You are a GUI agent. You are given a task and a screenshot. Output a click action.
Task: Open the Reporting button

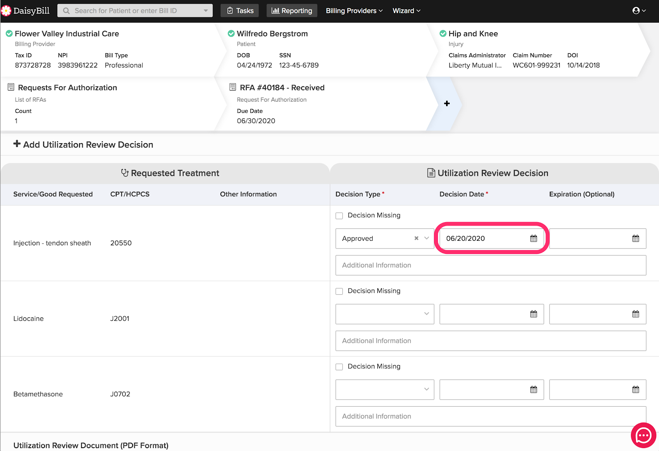pos(292,11)
